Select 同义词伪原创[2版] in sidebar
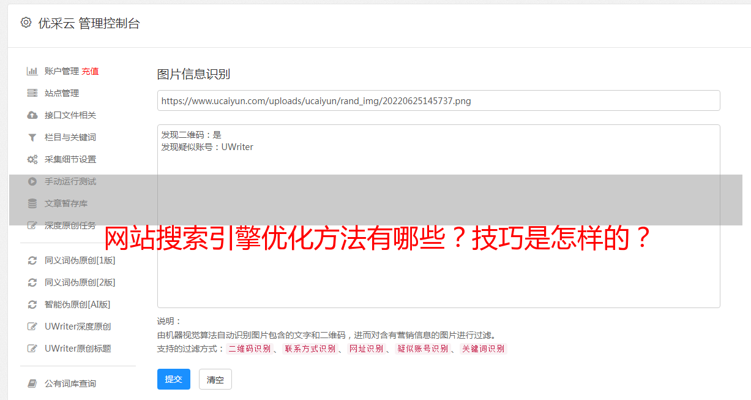Screen dimensions: 751x400 click(80, 282)
